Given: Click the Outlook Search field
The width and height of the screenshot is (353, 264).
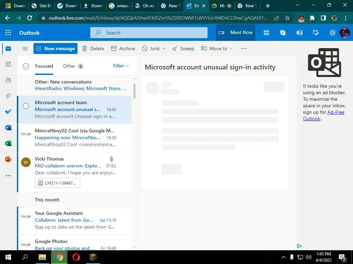Looking at the screenshot, I should pos(149,33).
